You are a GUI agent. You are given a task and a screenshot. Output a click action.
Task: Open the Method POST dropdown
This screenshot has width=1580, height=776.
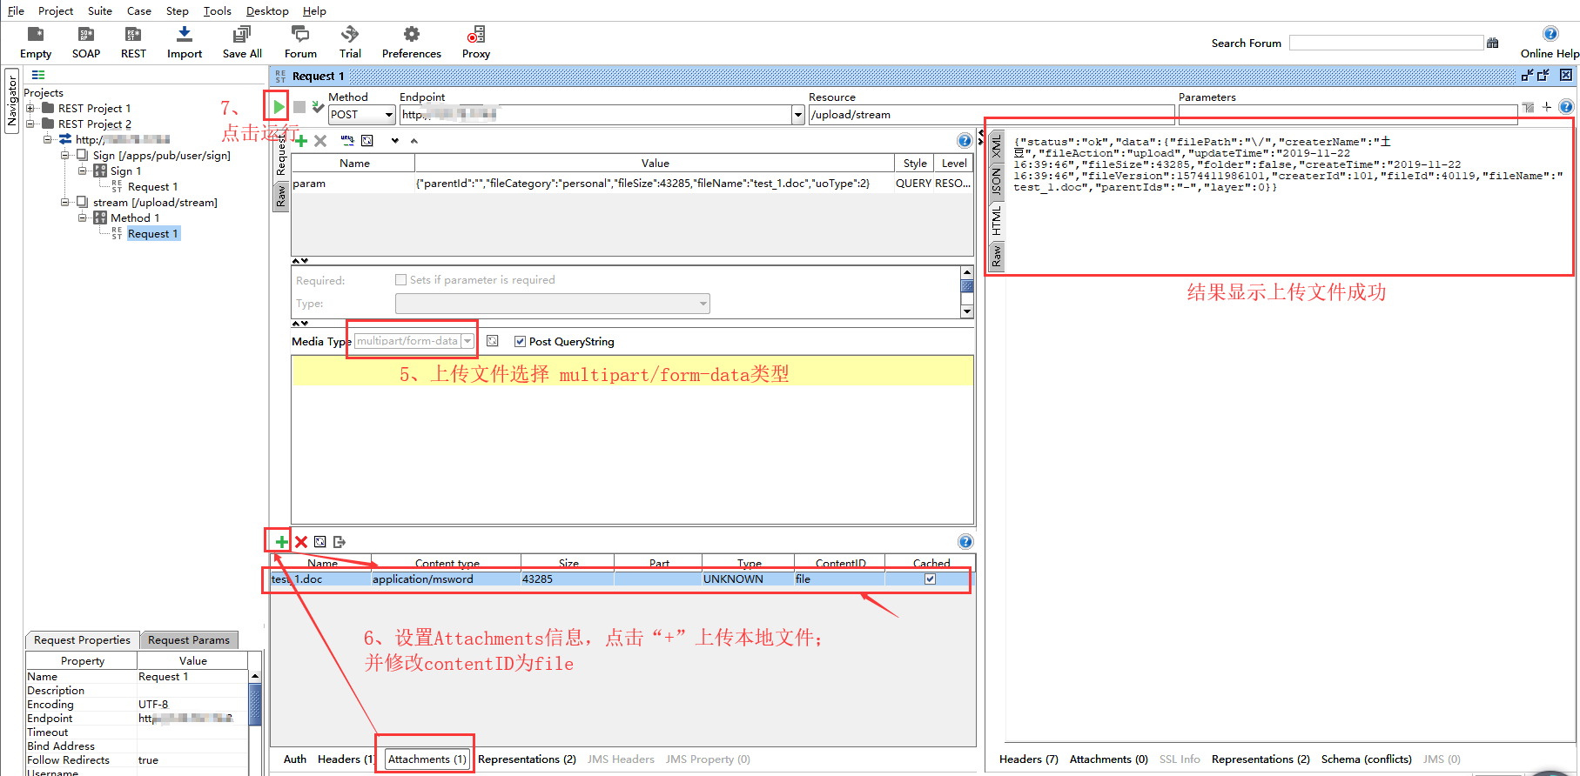coord(388,115)
